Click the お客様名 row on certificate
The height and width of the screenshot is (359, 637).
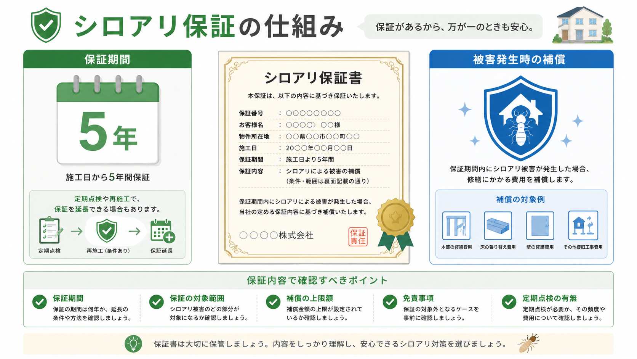314,125
